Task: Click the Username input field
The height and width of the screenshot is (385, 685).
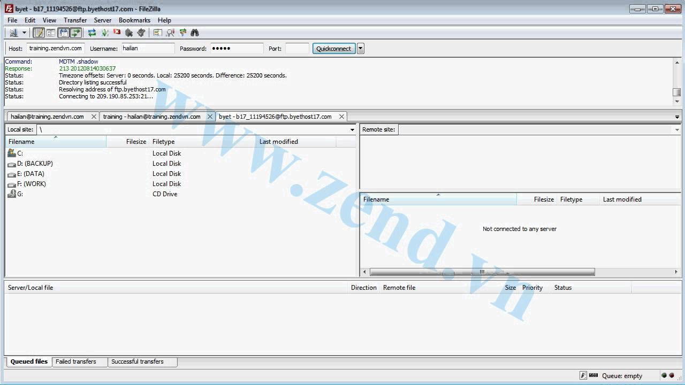Action: point(148,48)
